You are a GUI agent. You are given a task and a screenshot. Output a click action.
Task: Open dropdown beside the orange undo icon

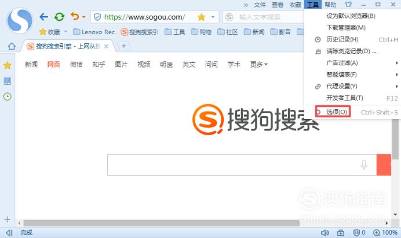click(83, 17)
